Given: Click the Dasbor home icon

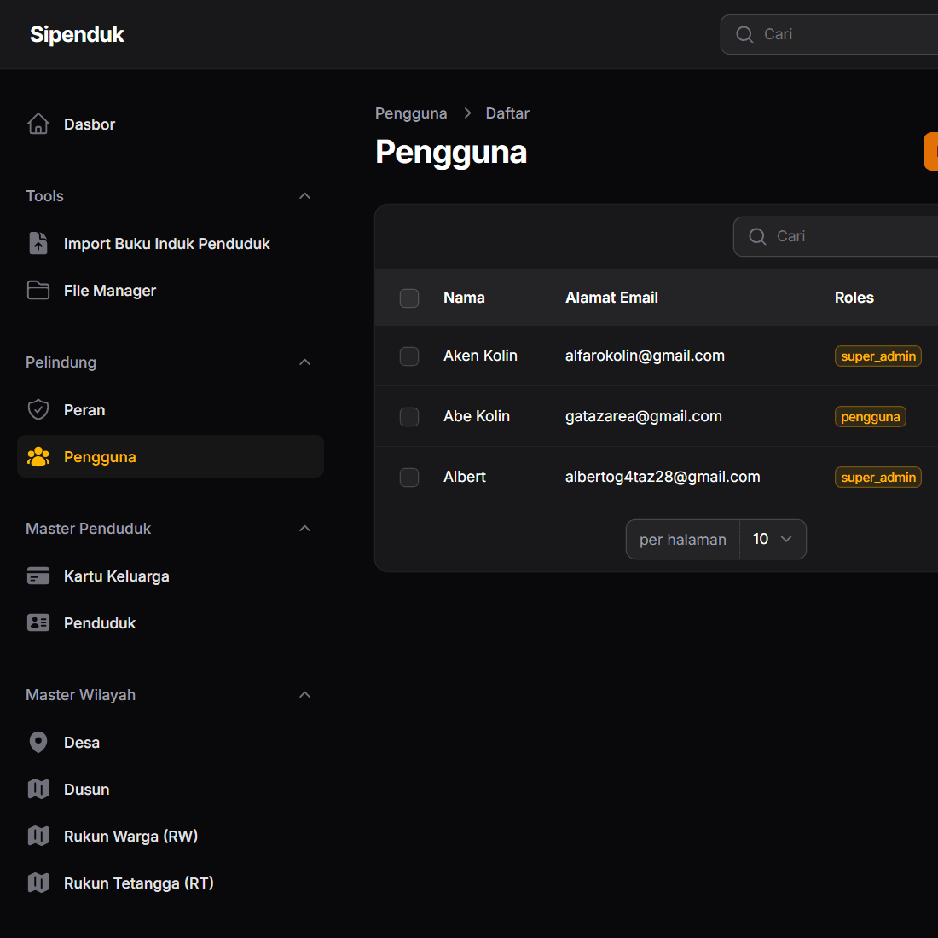Looking at the screenshot, I should 38,124.
